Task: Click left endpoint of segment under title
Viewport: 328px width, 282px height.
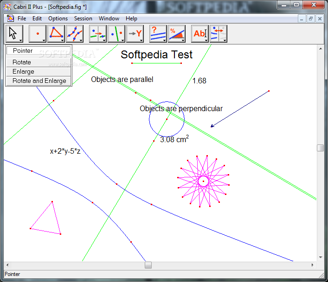Action: coord(132,63)
